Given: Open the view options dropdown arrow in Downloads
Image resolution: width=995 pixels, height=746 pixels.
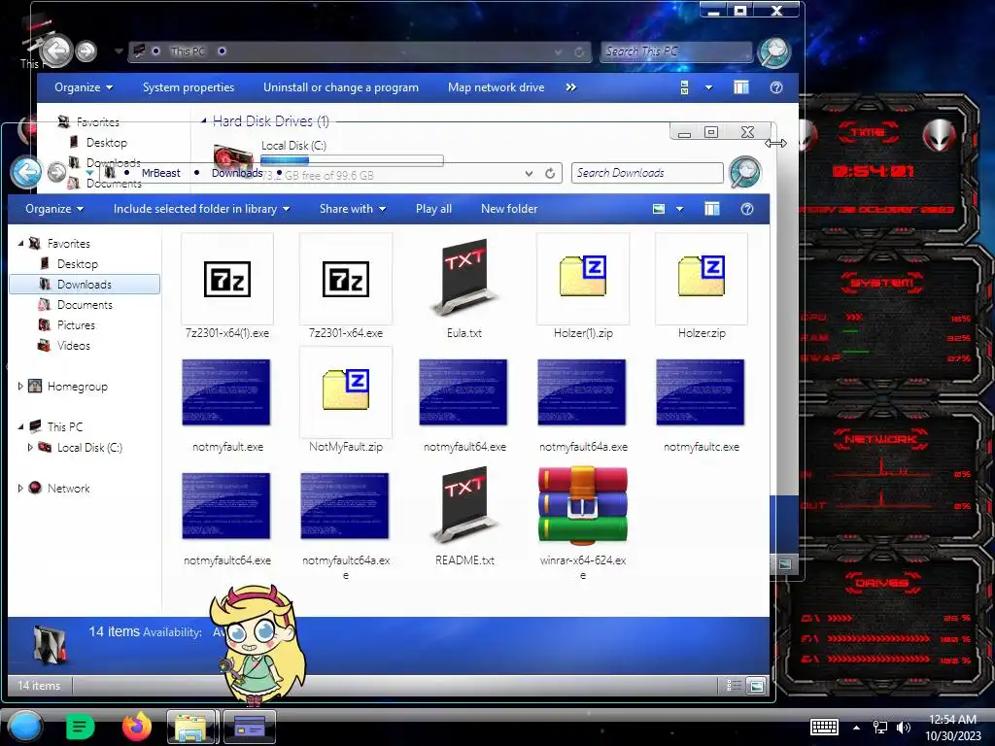Looking at the screenshot, I should pyautogui.click(x=679, y=209).
